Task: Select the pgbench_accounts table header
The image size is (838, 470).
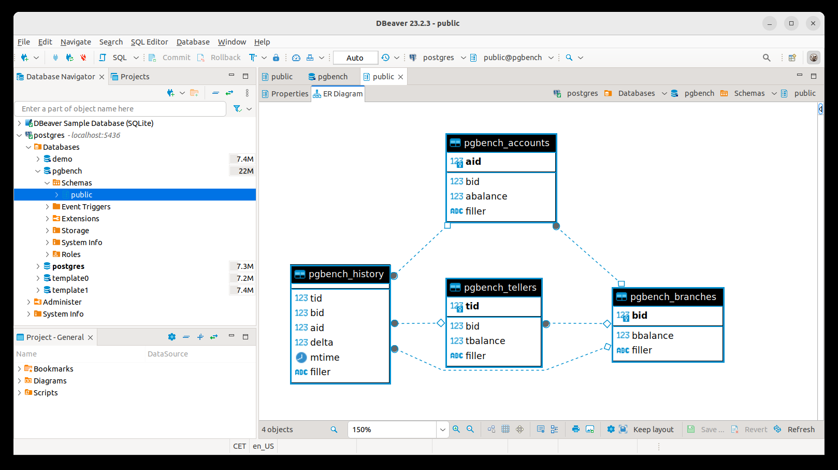Action: (x=501, y=143)
